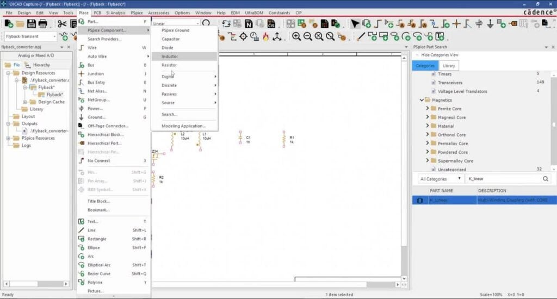Click the Place Wire toolbar icon
Viewport: 557px width, 299px height.
pyautogui.click(x=377, y=24)
